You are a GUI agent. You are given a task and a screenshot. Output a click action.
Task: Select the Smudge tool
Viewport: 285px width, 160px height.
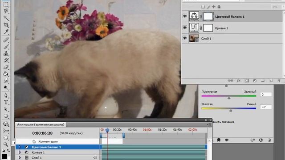point(6,81)
